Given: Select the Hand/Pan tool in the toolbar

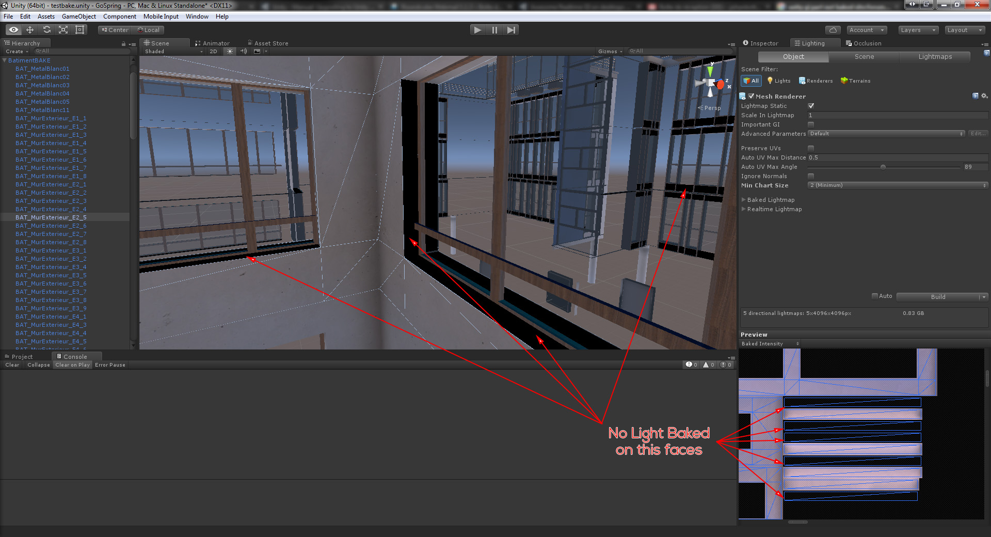Looking at the screenshot, I should point(13,29).
